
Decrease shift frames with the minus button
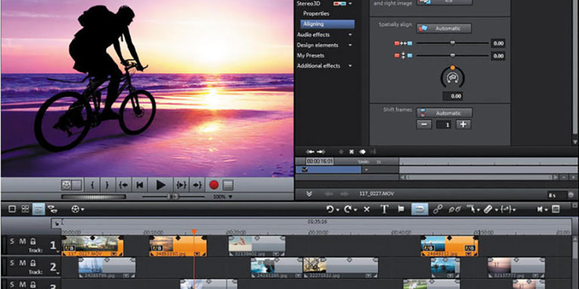[x=424, y=125]
